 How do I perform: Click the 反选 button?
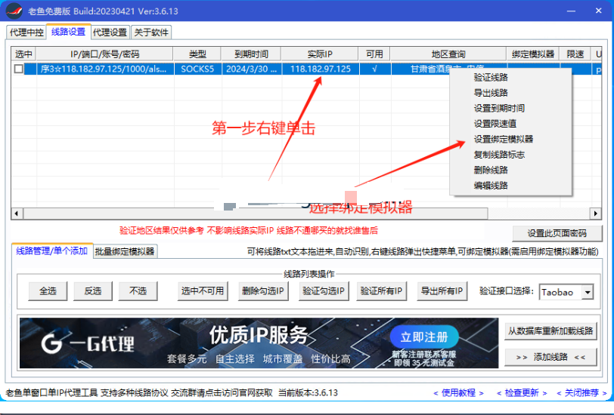tap(93, 290)
